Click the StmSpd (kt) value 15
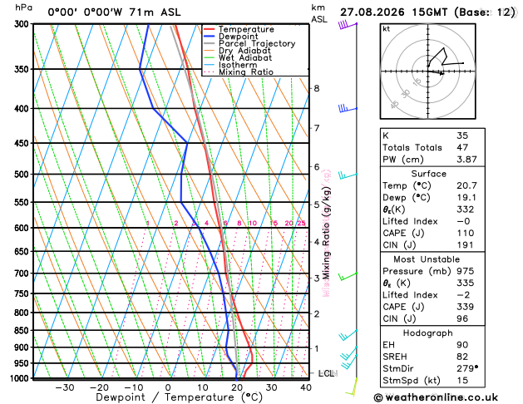The image size is (523, 404). [x=462, y=381]
